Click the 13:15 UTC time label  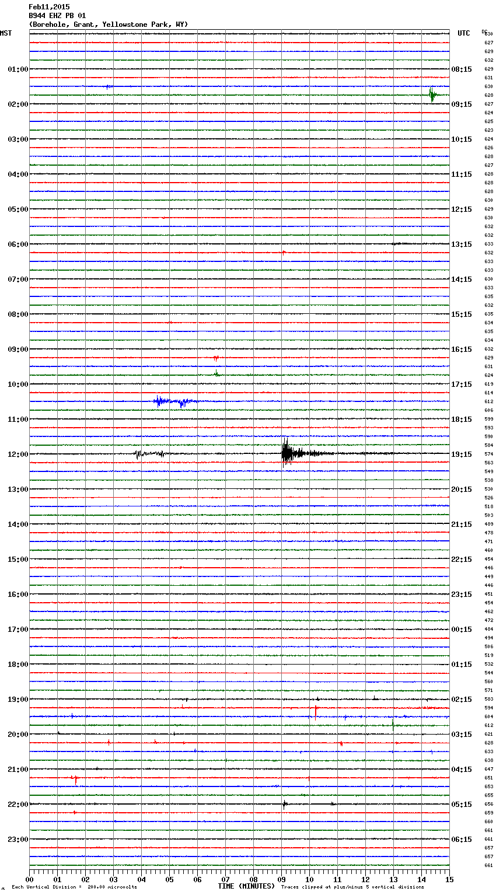tap(462, 244)
